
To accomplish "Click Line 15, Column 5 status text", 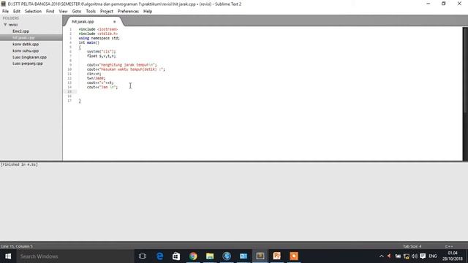I will pyautogui.click(x=17, y=246).
